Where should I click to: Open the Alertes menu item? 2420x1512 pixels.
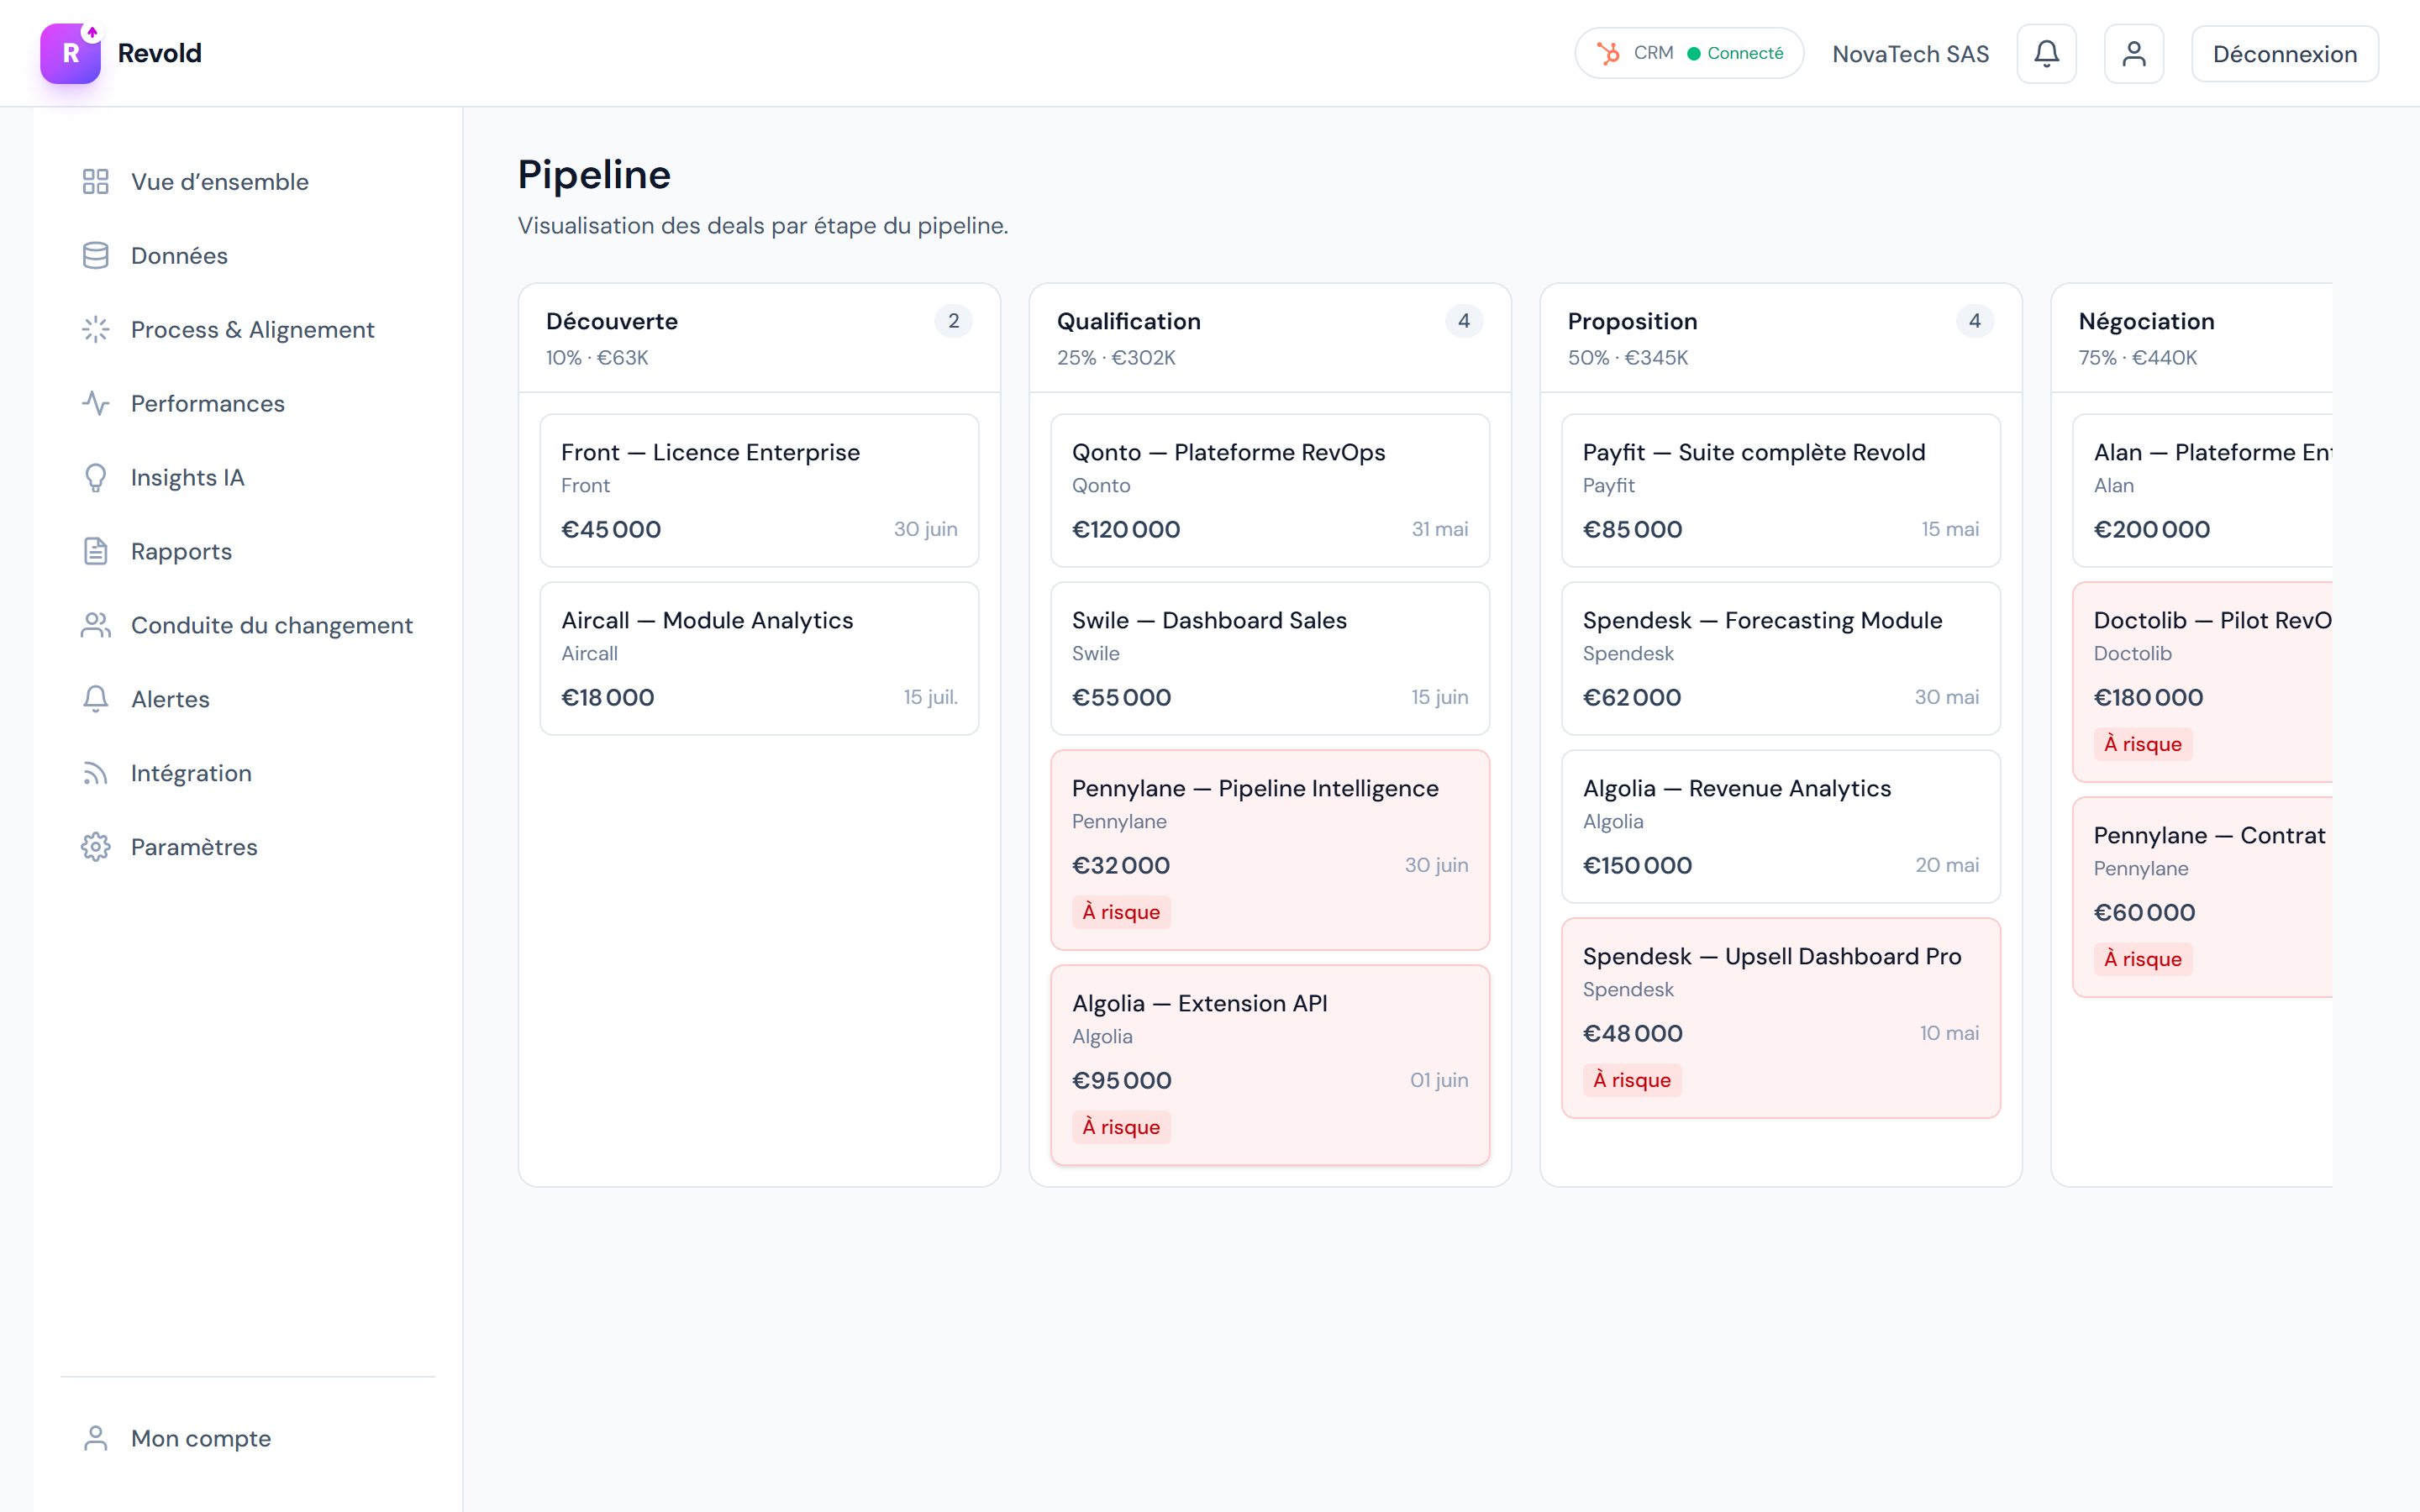click(x=170, y=700)
